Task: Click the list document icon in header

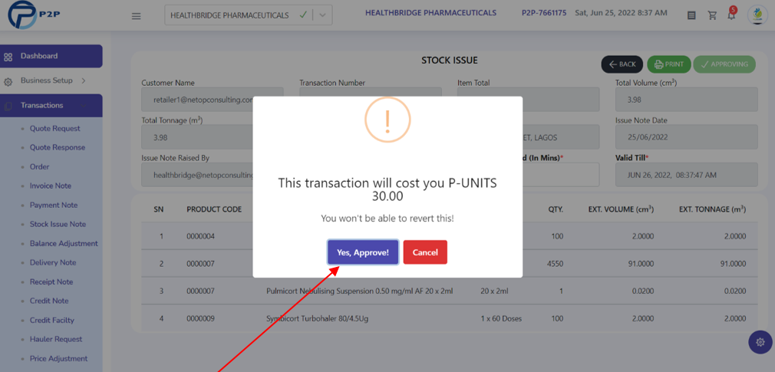Action: click(691, 15)
